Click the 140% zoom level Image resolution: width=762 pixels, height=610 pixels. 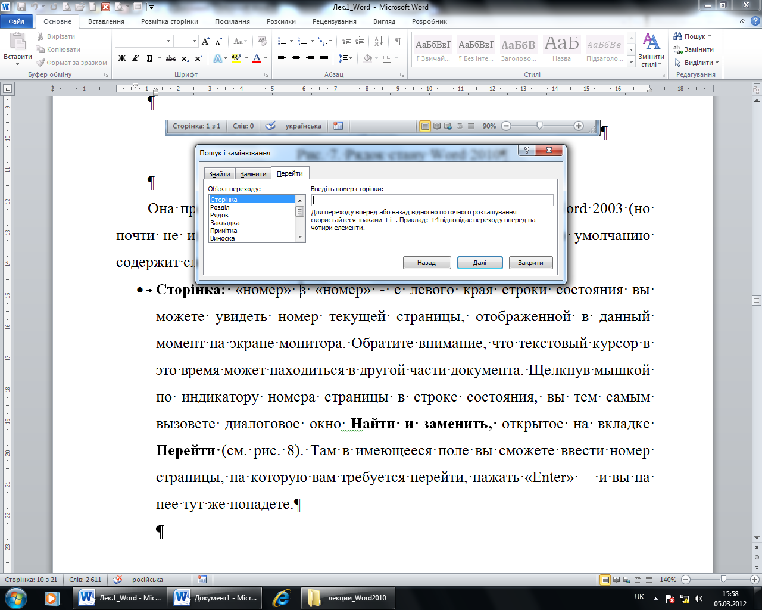click(x=668, y=579)
